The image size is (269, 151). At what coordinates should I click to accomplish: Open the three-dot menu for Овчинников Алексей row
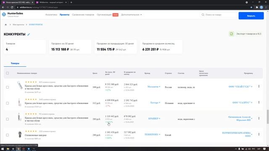(259, 118)
